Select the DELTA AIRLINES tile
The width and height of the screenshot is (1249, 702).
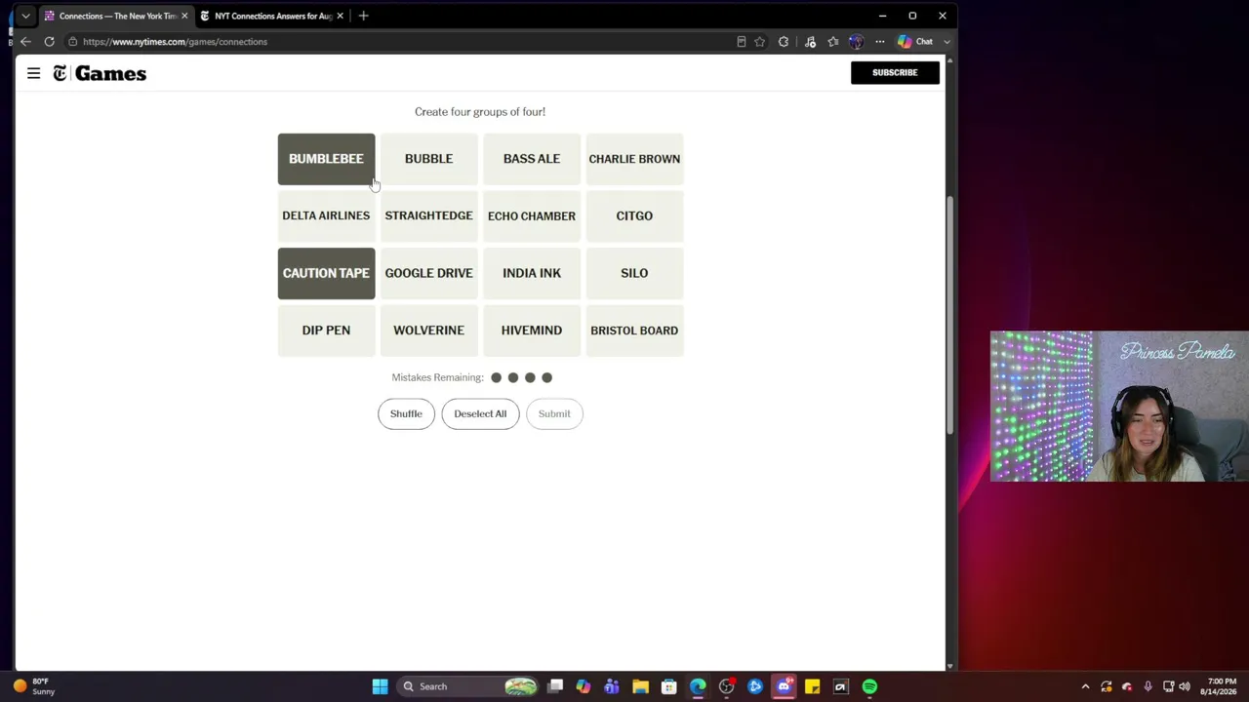(326, 215)
